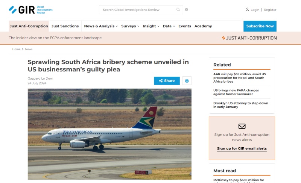This screenshot has width=301, height=183.
Task: Open the Events menu item
Action: tap(185, 26)
